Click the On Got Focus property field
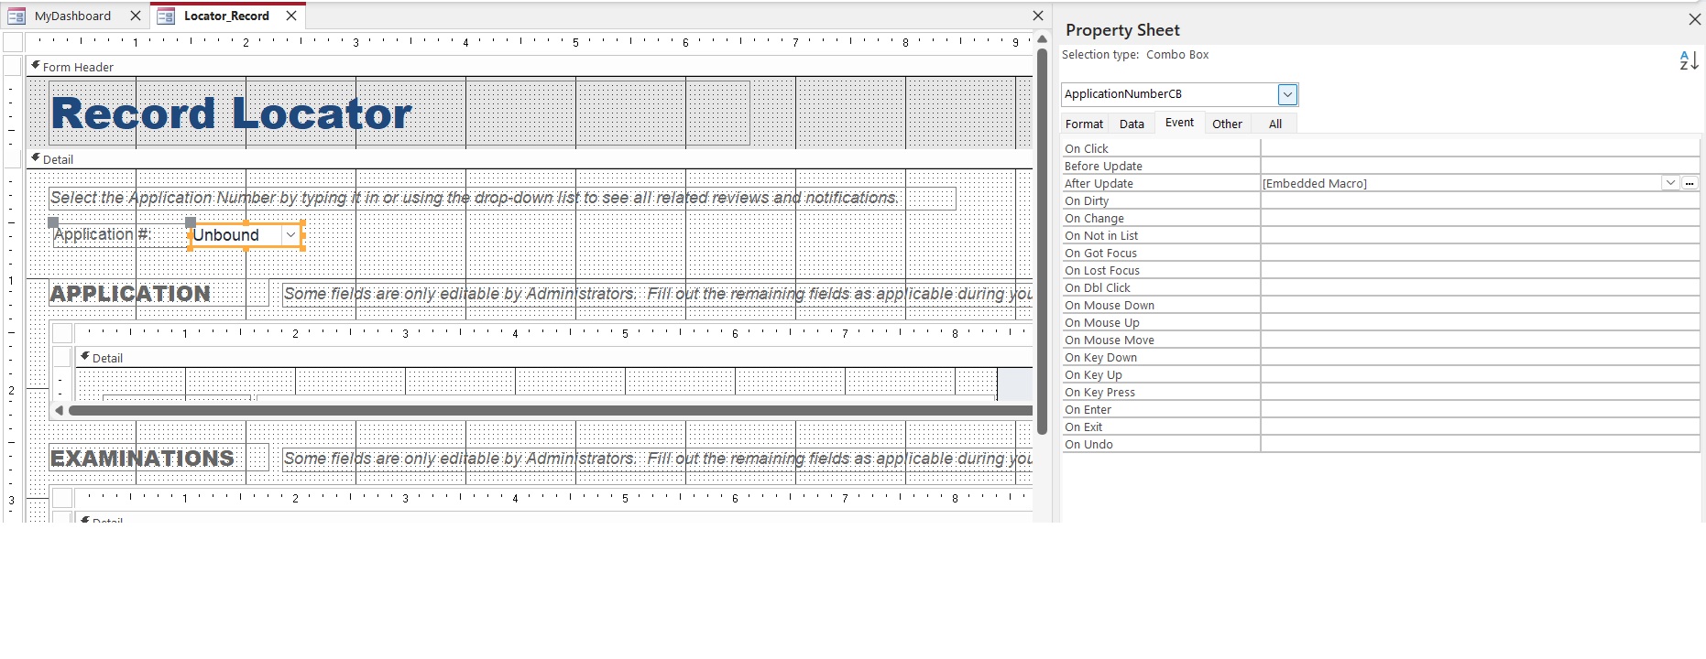 [1480, 253]
